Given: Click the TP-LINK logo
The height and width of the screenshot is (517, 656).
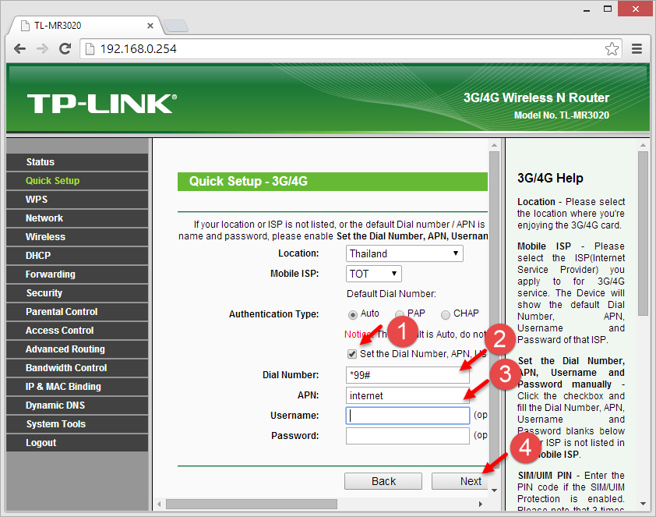Looking at the screenshot, I should 102,104.
